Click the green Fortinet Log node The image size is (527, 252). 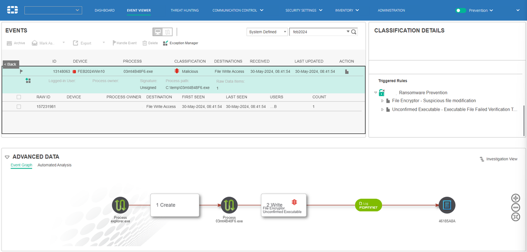point(368,205)
